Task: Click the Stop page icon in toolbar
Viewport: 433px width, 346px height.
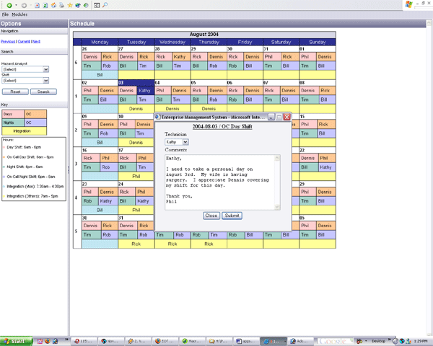Action: click(x=37, y=4)
